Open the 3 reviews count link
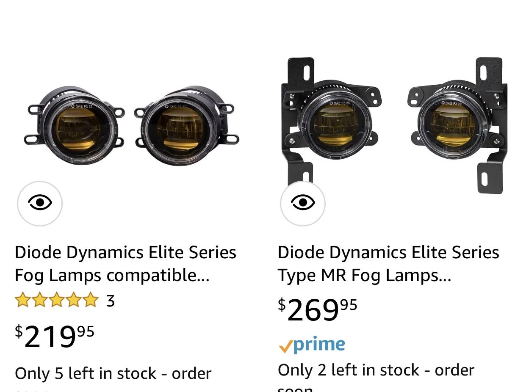 [x=110, y=301]
